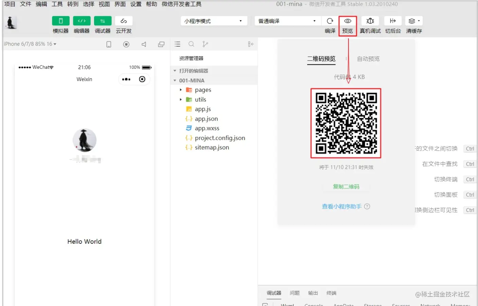This screenshot has height=306, width=478.
Task: Click the explorer list icon in editor sidebar
Action: (178, 44)
